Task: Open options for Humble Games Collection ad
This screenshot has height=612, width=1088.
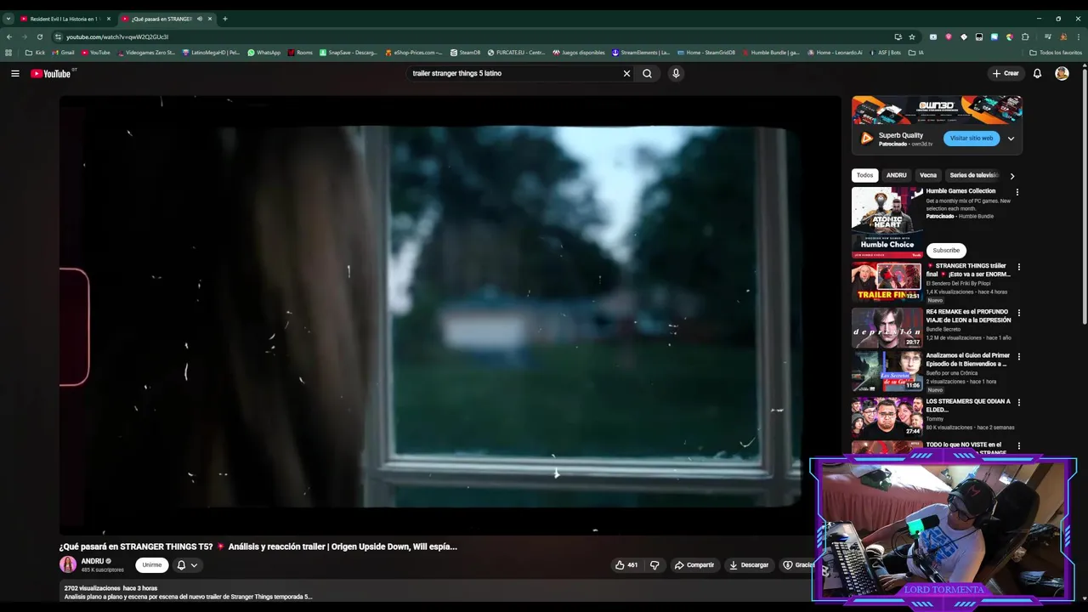Action: click(x=1017, y=192)
